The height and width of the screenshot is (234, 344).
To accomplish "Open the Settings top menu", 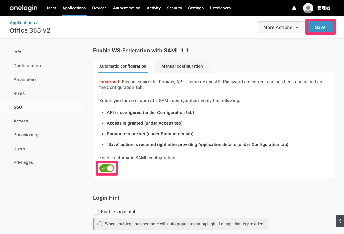I will pyautogui.click(x=196, y=8).
